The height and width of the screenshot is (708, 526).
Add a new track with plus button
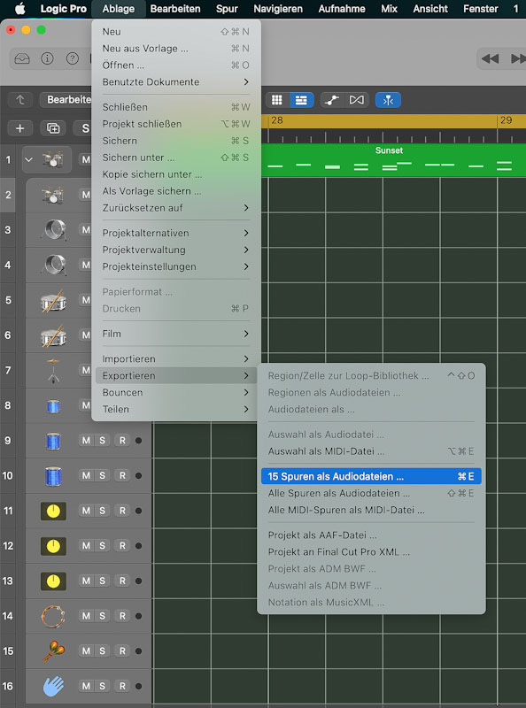(x=19, y=128)
